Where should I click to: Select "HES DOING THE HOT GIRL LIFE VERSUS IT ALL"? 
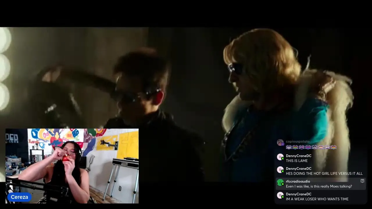click(x=324, y=174)
